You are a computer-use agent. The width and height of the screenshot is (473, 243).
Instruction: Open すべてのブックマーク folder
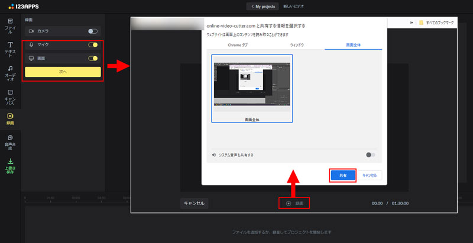pos(436,22)
